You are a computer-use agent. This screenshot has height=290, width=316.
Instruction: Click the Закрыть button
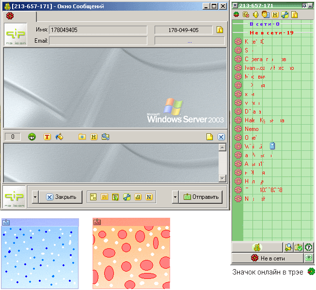(61, 197)
